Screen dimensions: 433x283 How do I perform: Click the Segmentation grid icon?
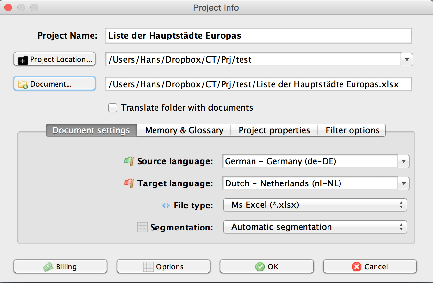pos(142,227)
